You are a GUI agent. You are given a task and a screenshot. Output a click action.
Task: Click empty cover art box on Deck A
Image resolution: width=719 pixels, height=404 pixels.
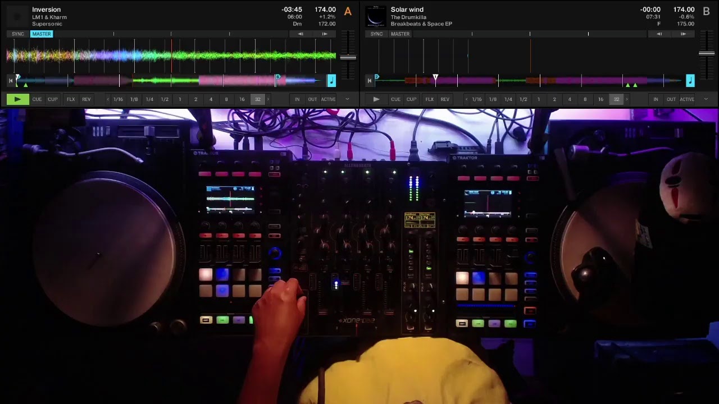[17, 17]
